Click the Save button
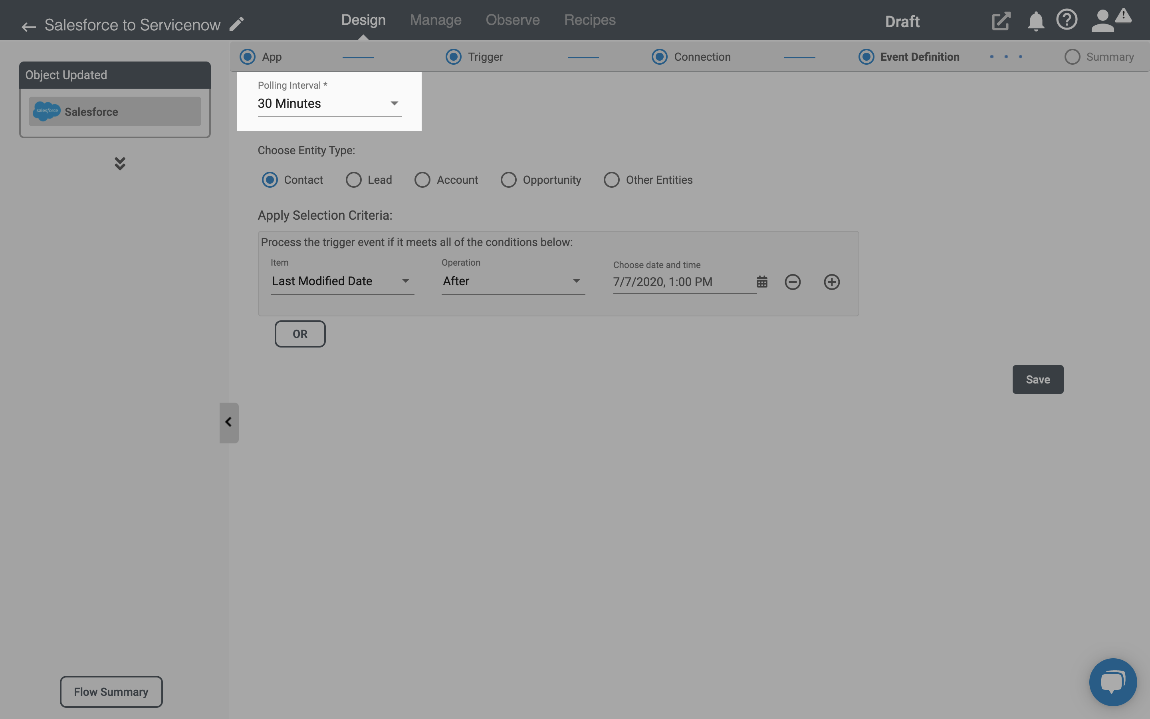 [x=1038, y=379]
